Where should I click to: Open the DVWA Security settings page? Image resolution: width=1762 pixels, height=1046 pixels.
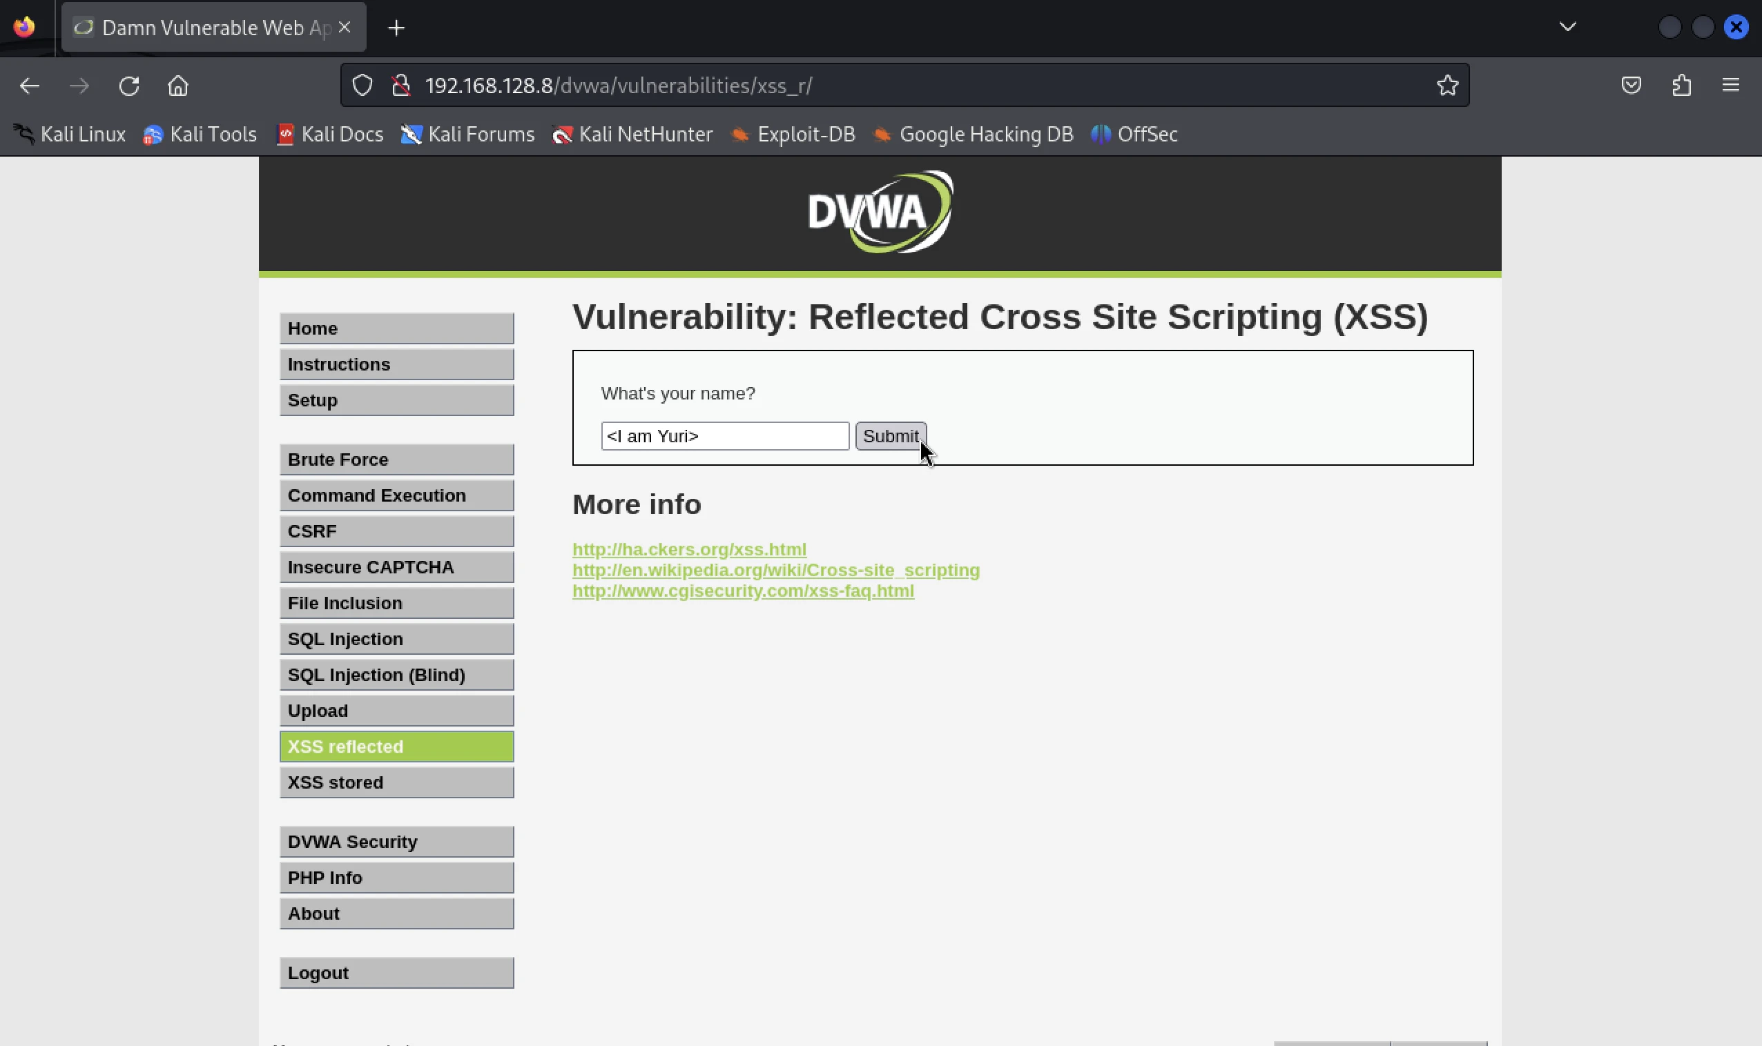(396, 842)
